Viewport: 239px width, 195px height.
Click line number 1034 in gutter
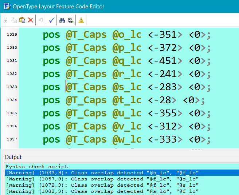(x=12, y=100)
